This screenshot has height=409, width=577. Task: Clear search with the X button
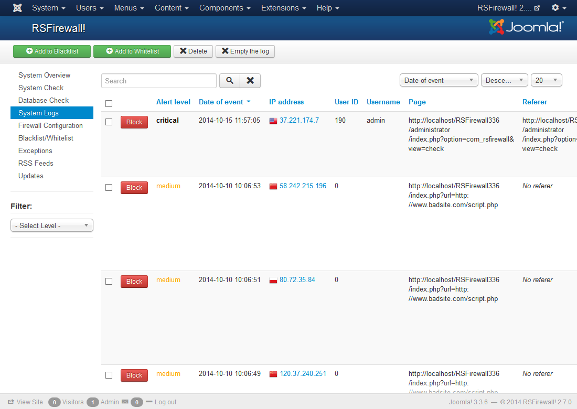pos(250,81)
